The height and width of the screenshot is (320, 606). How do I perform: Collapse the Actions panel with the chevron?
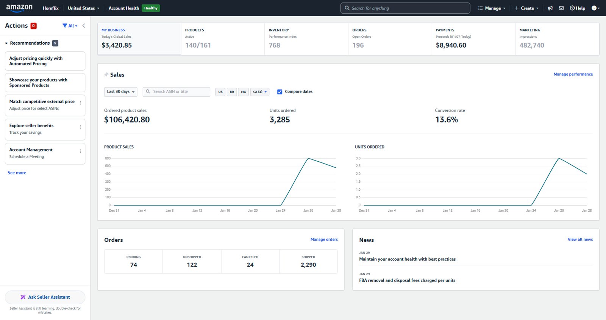(x=84, y=26)
